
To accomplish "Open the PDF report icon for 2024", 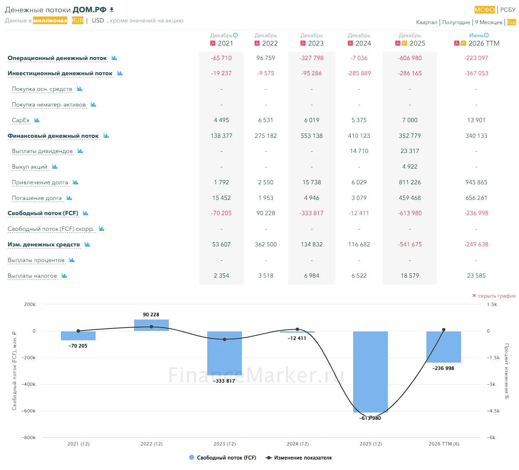I will click(x=350, y=43).
